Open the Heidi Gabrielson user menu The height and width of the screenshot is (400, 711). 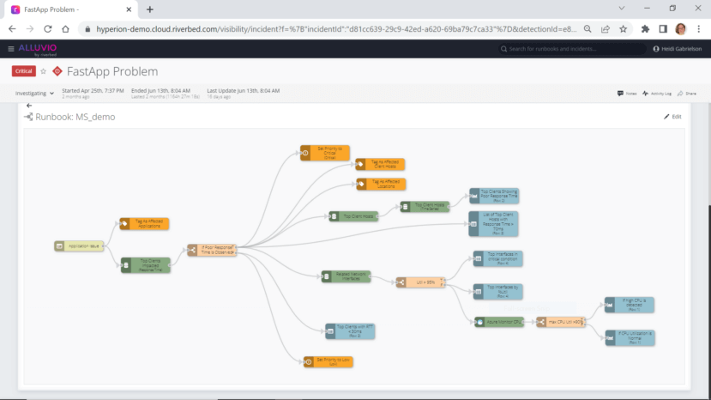(679, 49)
